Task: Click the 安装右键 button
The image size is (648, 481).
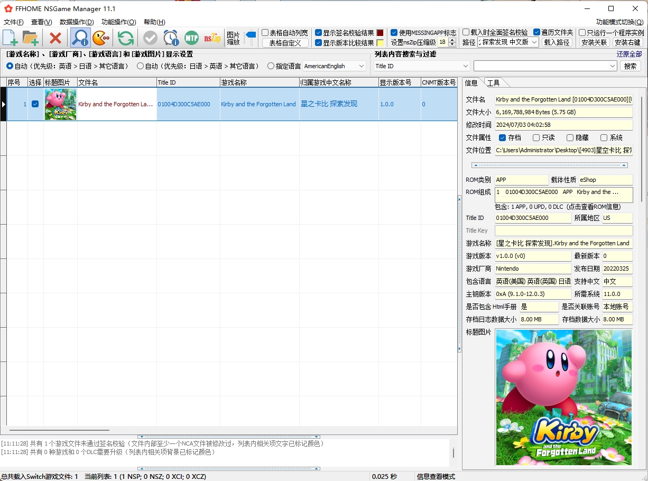Action: coord(628,42)
